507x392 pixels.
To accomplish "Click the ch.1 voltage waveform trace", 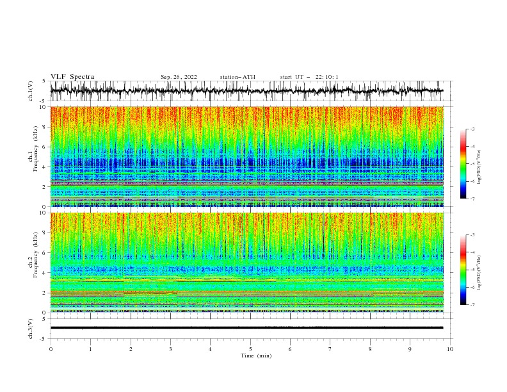I will (x=246, y=91).
